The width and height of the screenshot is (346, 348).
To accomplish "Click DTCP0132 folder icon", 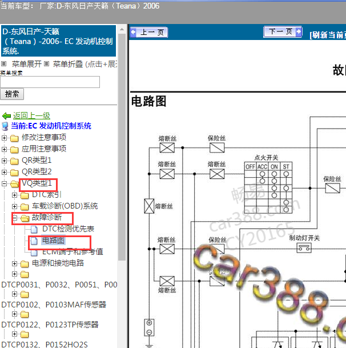I will pos(25,335).
